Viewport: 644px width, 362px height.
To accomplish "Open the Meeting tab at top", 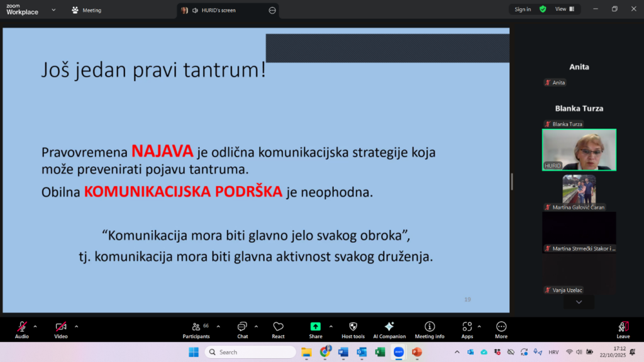I will (87, 10).
